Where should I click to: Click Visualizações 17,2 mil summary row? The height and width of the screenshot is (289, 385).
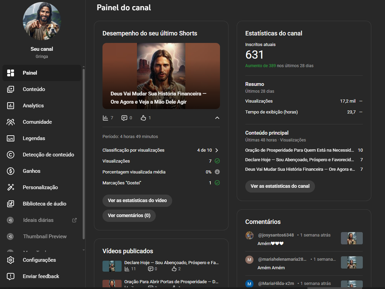point(304,101)
